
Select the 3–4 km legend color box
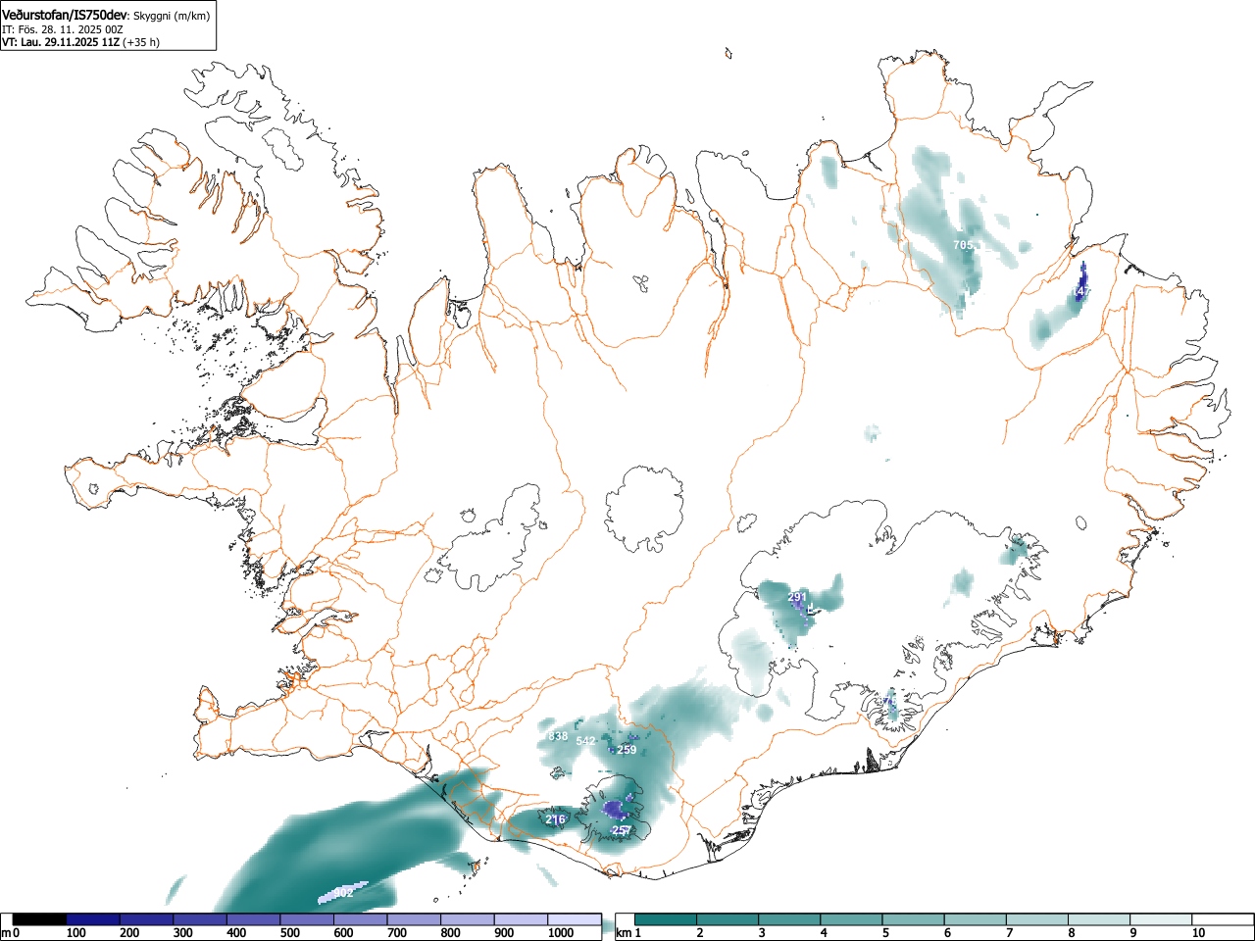(x=789, y=919)
